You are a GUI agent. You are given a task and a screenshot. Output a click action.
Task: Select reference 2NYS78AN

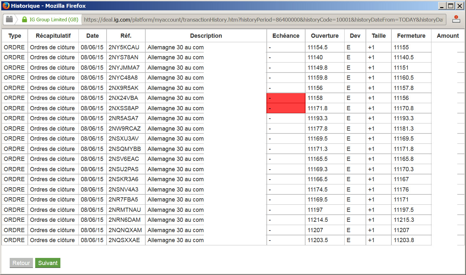tap(123, 57)
